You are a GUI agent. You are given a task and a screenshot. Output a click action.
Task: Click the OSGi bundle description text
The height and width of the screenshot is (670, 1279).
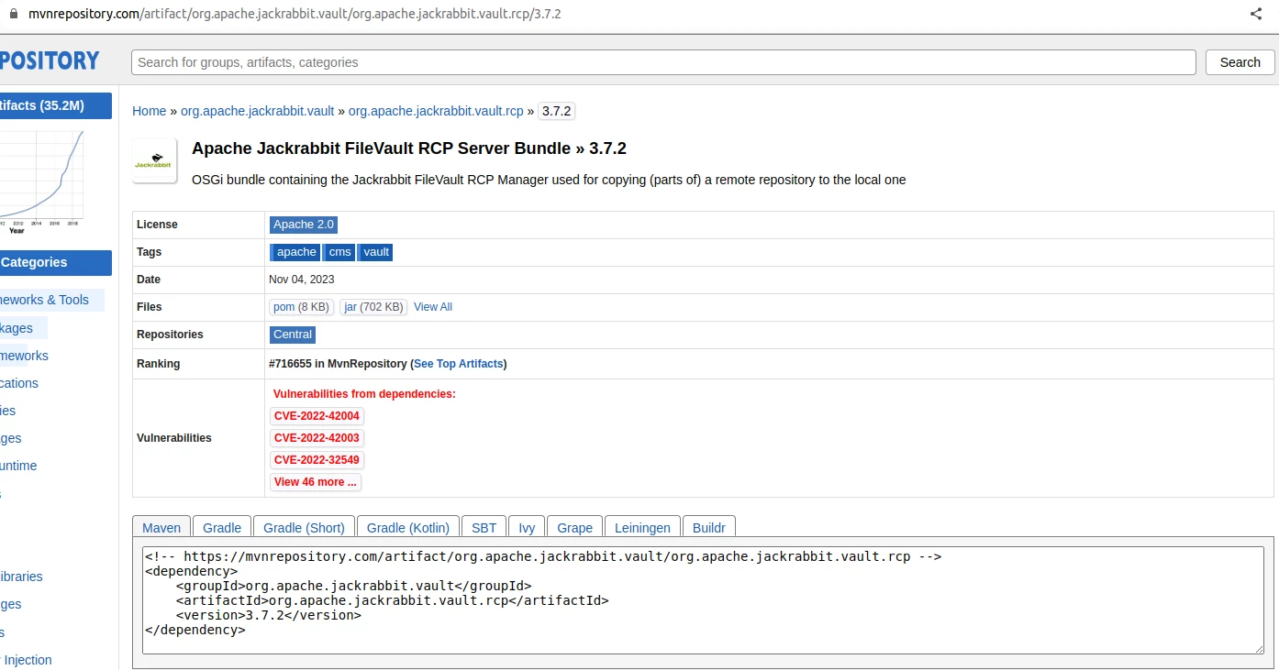point(549,180)
